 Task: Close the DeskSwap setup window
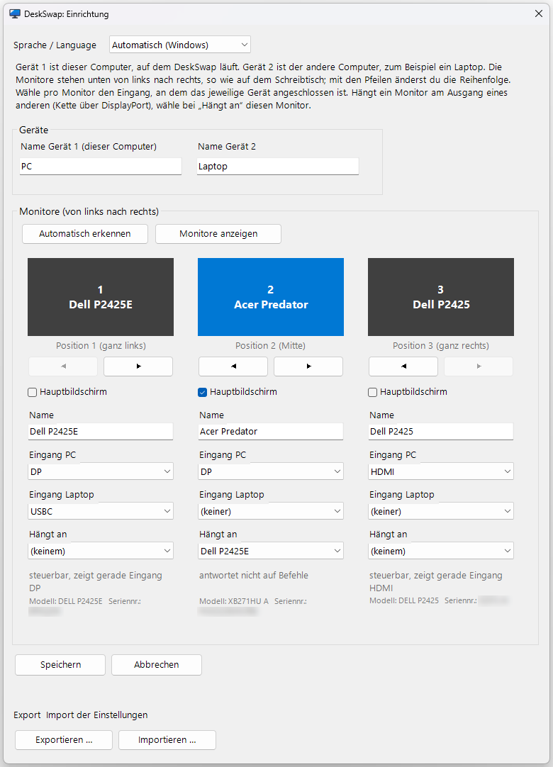539,13
